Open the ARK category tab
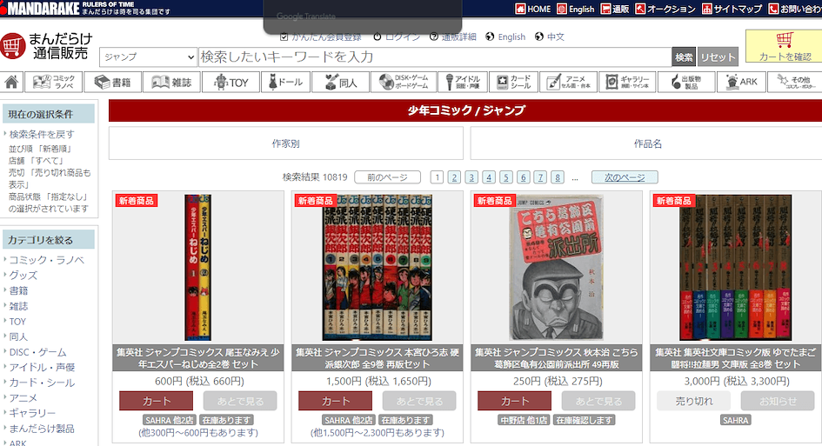 [x=741, y=82]
